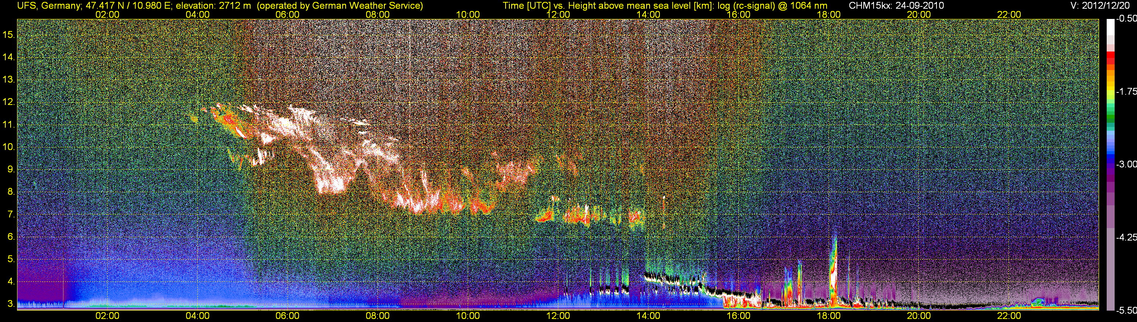Click the 20:00 label on bottom time axis
Image resolution: width=1137 pixels, height=322 pixels.
[x=919, y=316]
